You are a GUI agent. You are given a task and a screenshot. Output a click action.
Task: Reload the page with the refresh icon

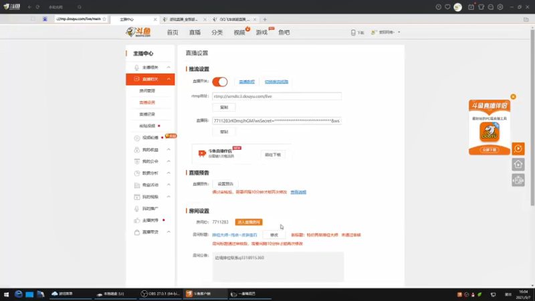point(37,7)
